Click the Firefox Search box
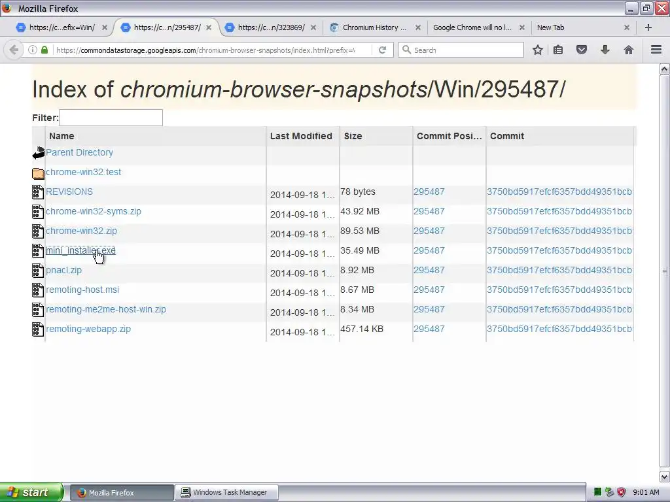670x502 pixels. (461, 50)
